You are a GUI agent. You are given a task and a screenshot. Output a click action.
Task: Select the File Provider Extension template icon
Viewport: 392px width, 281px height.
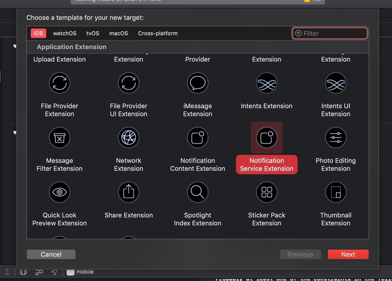60,83
